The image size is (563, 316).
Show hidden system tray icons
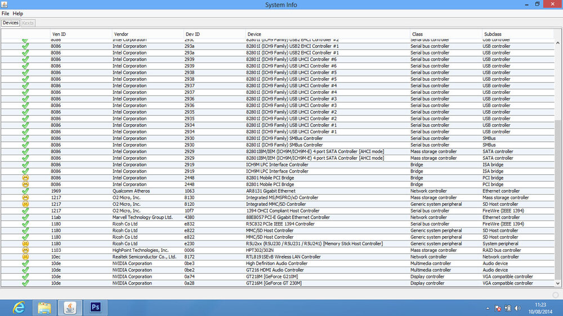coord(488,308)
